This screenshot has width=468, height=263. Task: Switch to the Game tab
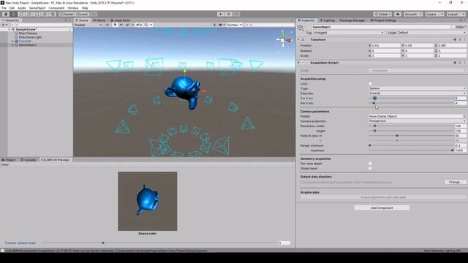(x=100, y=20)
